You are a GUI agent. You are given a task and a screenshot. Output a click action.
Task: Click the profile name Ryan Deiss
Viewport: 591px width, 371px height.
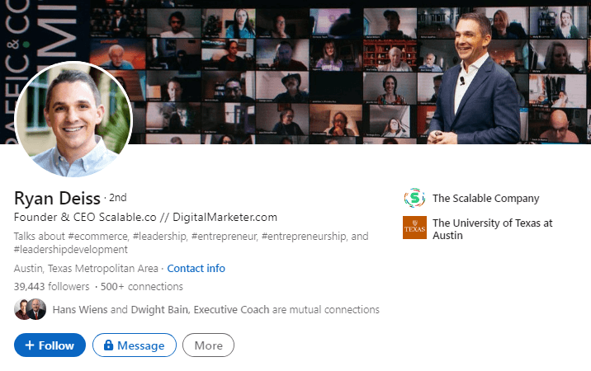pos(57,198)
